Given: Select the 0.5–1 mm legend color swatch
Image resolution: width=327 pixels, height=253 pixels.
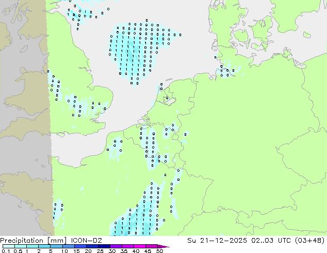Looking at the screenshot, I should point(21,246).
